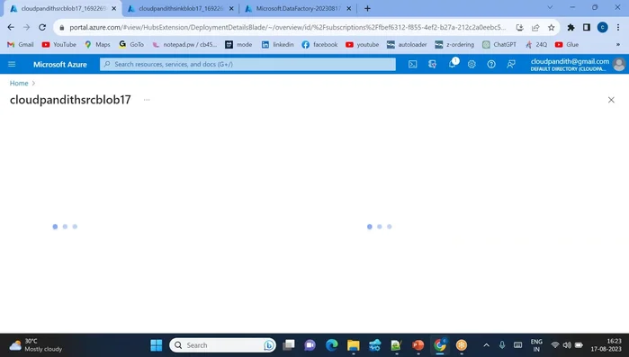Click the Azure search resources box
Screen dimensions: 629x357
click(x=247, y=64)
